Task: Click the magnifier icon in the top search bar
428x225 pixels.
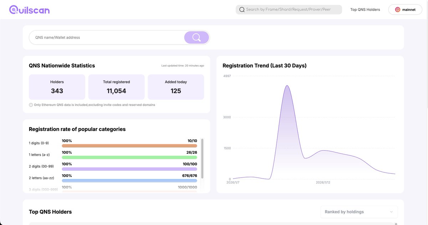Action: (x=242, y=10)
